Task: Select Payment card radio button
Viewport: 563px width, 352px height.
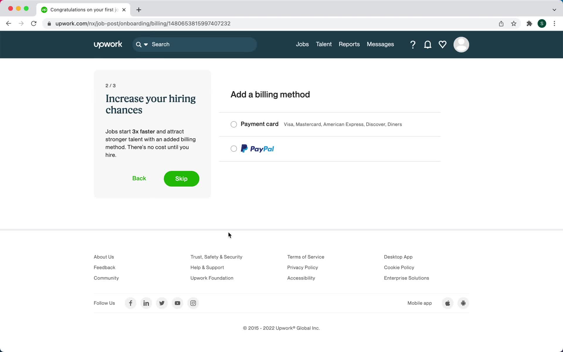Action: point(234,124)
